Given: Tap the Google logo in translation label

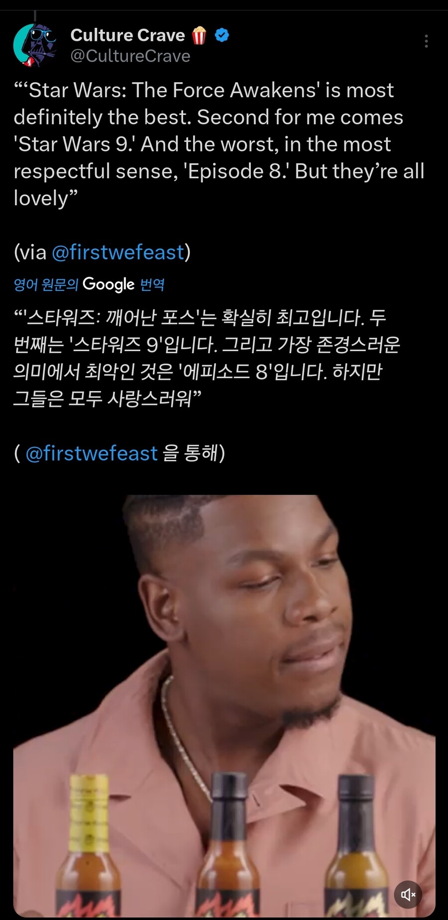Looking at the screenshot, I should [109, 284].
